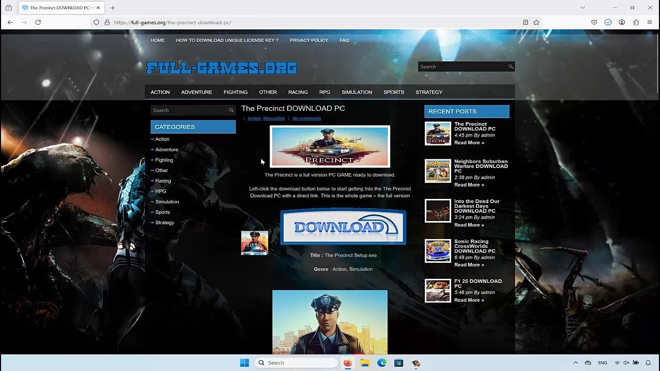Screen dimensions: 660x371
Task: Select the STRATEGY nav category
Action: click(429, 92)
